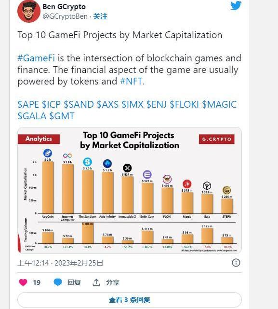Screen dimensions: 278x309
Task: Open Ben GCrypto's profile avatar
Action: tap(29, 11)
